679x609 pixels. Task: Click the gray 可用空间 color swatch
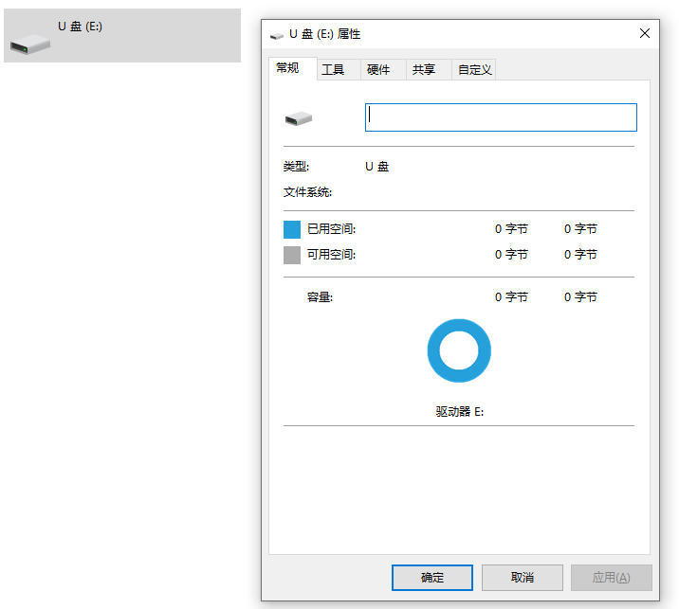pos(292,255)
